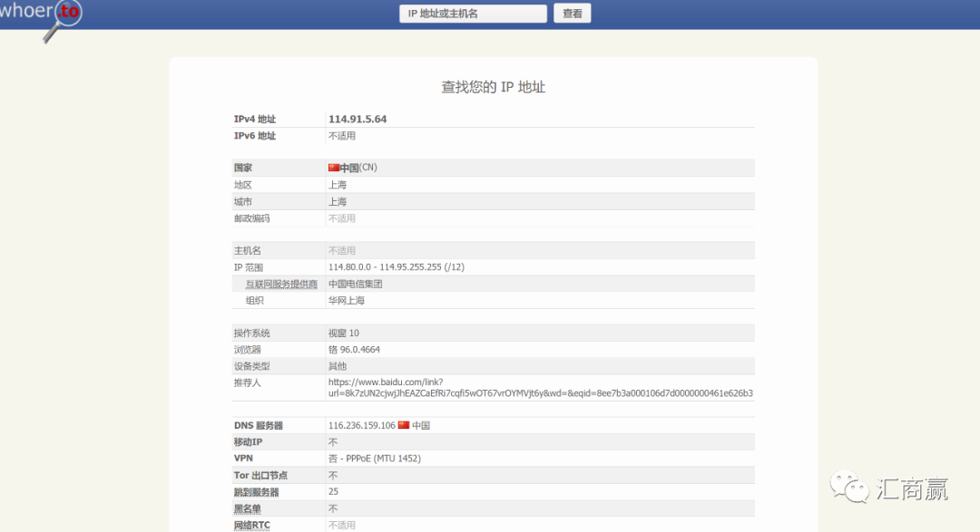The width and height of the screenshot is (980, 532).
Task: Click the 铬 96.0.4664 browser value
Action: pyautogui.click(x=355, y=350)
